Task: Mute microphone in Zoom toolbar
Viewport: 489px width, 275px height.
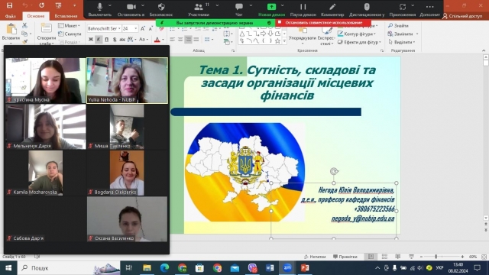Action: tap(99, 10)
